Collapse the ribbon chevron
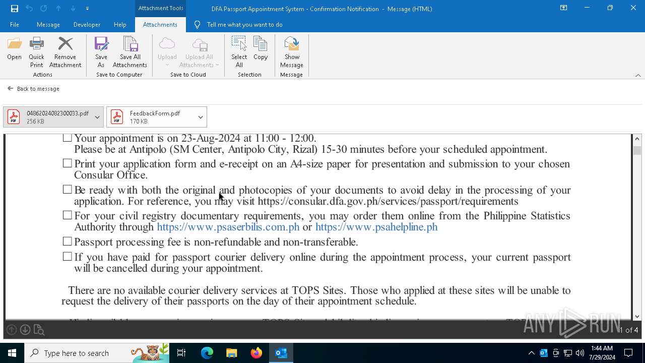645x363 pixels. click(x=638, y=75)
